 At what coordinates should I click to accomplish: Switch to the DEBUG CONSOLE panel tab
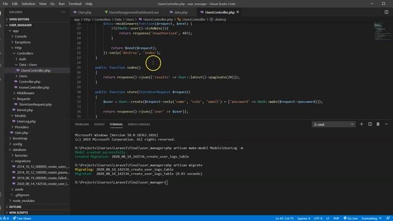tap(139, 124)
